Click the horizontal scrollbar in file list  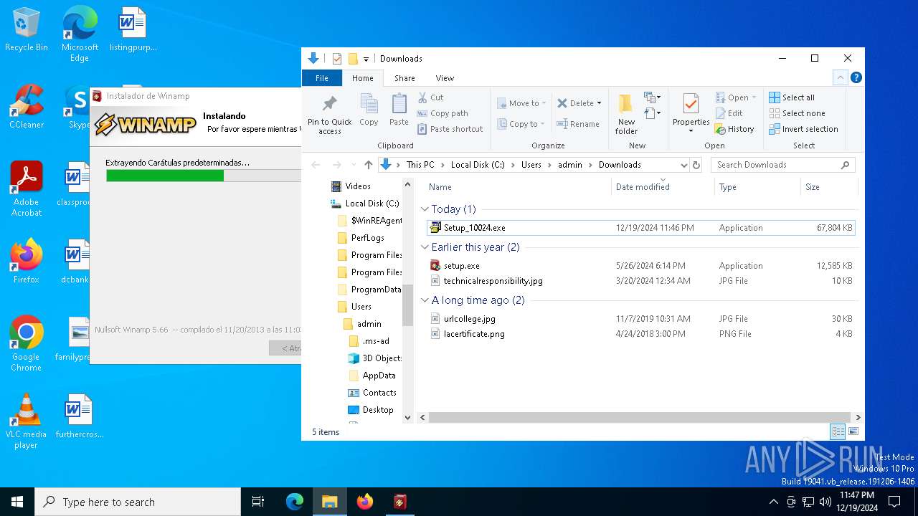[x=638, y=417]
